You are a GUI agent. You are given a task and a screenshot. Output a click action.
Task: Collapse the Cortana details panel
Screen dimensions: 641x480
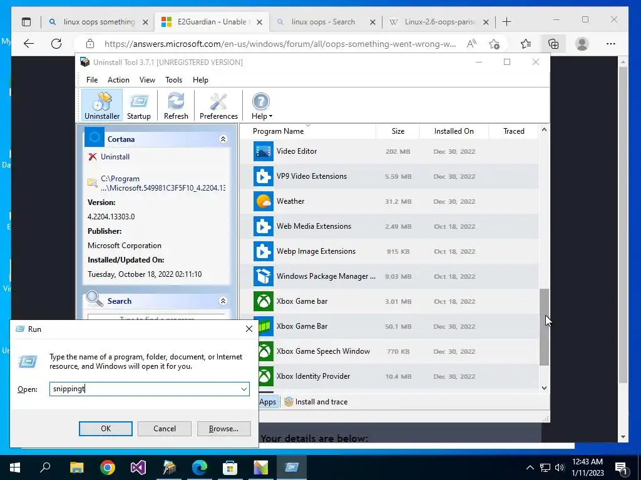[x=223, y=139]
